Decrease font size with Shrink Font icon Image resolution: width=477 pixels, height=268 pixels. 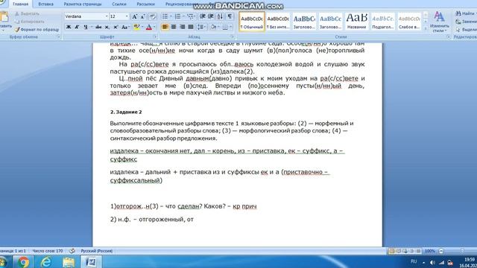pyautogui.click(x=142, y=16)
